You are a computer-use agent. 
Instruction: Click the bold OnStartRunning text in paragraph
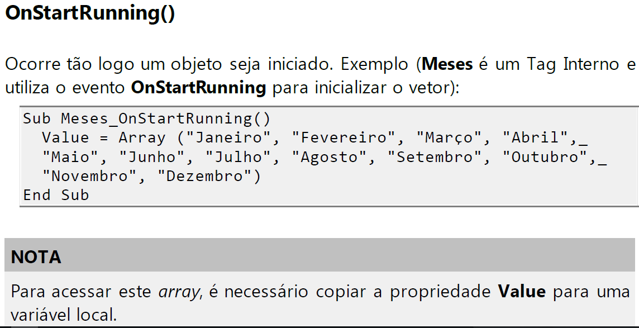[x=198, y=88]
